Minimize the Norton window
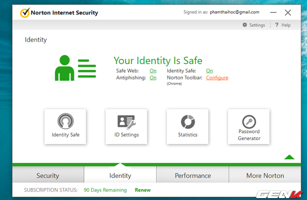Viewport: 307px width, 200px height. coord(273,12)
